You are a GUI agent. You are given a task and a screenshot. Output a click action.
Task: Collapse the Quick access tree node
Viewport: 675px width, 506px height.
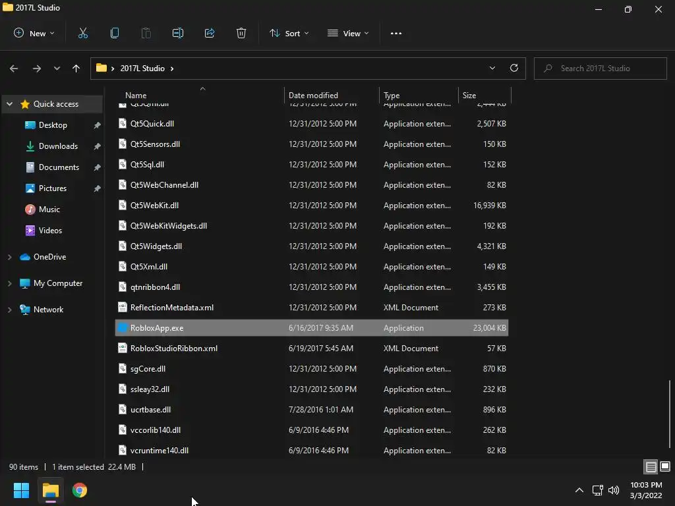[9, 103]
